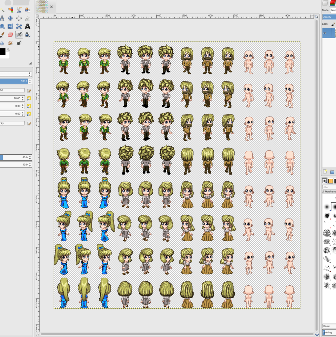The width and height of the screenshot is (336, 337).
Task: Swap foreground and background colors
Action: [9, 50]
